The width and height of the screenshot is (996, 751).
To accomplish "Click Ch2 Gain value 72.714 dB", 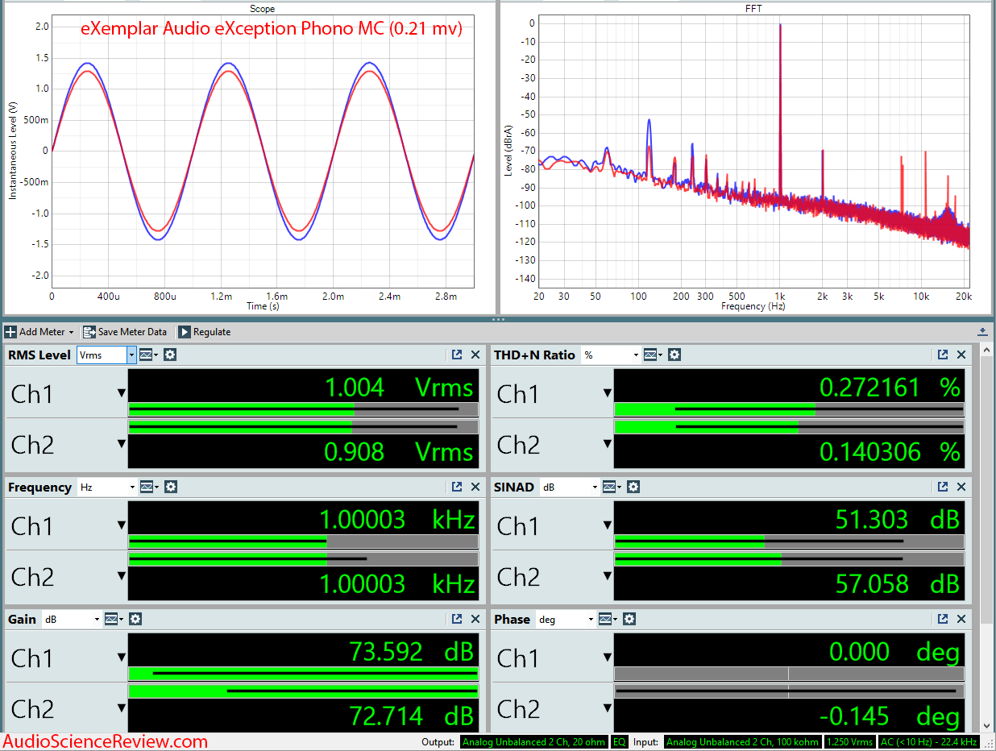I will pyautogui.click(x=411, y=716).
